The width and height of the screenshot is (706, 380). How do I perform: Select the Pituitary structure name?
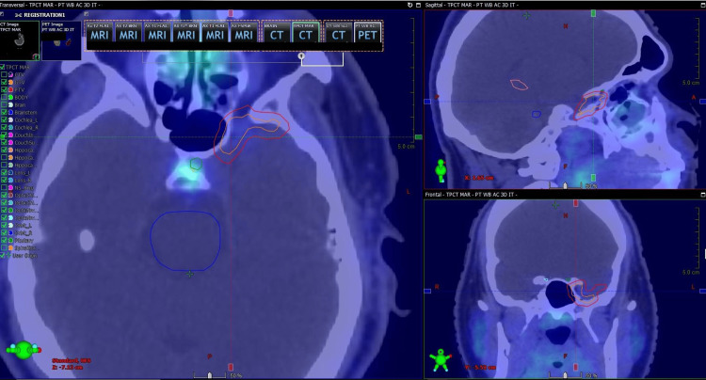(x=24, y=240)
